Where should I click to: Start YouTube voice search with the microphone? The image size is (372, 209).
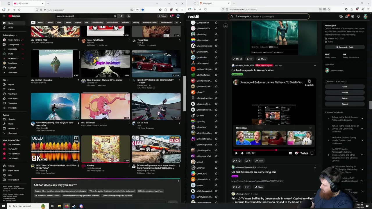pyautogui.click(x=128, y=16)
